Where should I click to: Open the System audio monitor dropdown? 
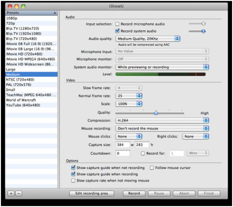coord(162,67)
